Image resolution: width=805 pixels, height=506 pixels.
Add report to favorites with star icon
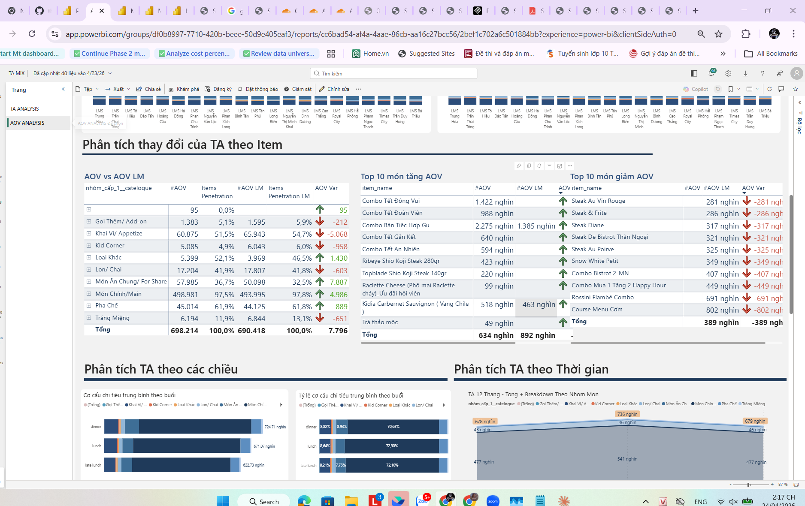point(795,89)
